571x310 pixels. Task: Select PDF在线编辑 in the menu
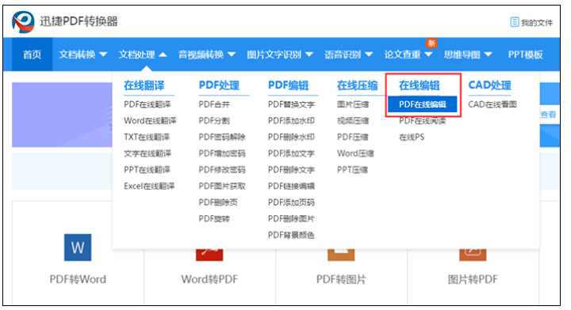click(423, 104)
